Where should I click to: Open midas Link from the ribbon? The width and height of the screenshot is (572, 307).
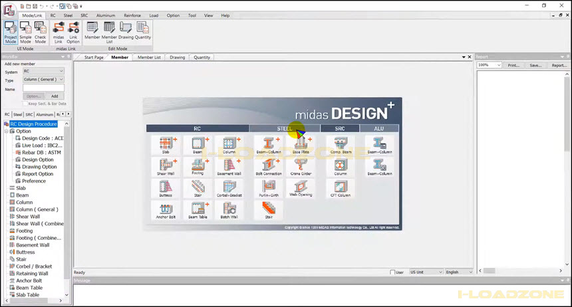59,32
